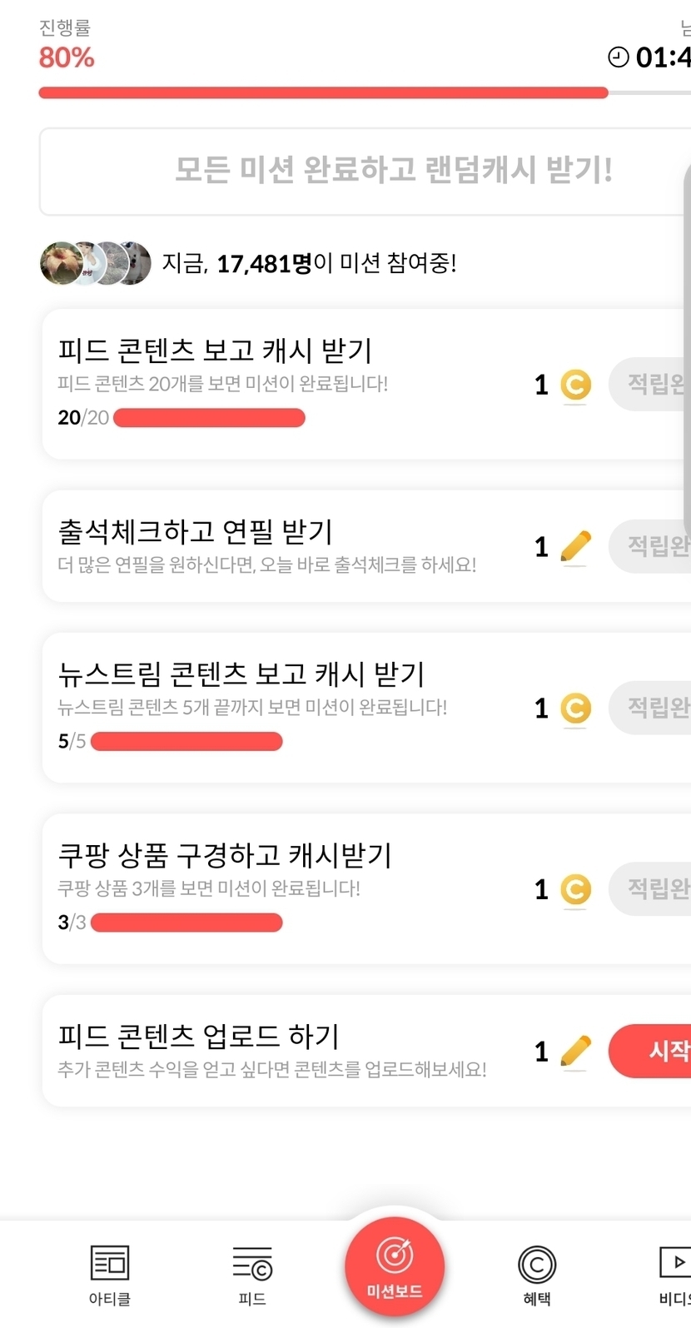Tap pencil icon on 콘텐츠 업로드 mission
691x1328 pixels.
tap(575, 1052)
